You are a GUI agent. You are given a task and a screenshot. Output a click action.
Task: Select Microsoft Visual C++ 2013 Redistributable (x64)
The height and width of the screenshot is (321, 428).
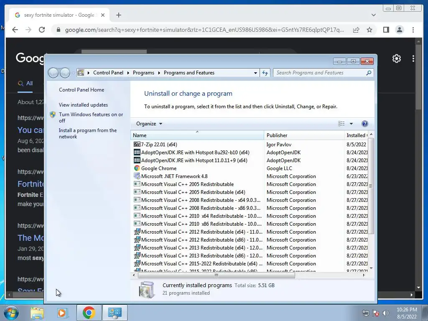(197, 247)
